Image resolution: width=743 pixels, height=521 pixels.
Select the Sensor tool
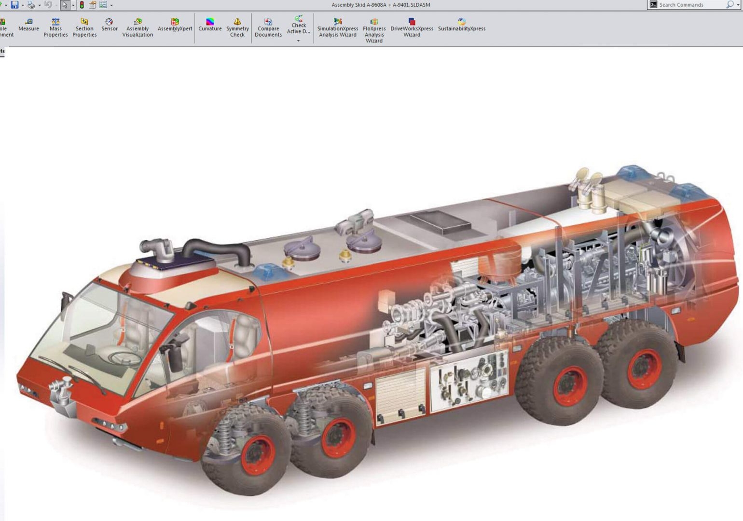(110, 25)
